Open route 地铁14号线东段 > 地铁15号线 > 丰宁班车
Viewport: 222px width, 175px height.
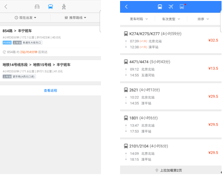pyautogui.click(x=50, y=70)
